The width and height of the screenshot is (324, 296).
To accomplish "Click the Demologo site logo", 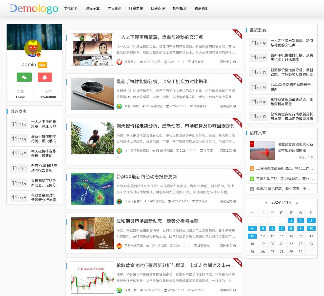I will tap(34, 9).
